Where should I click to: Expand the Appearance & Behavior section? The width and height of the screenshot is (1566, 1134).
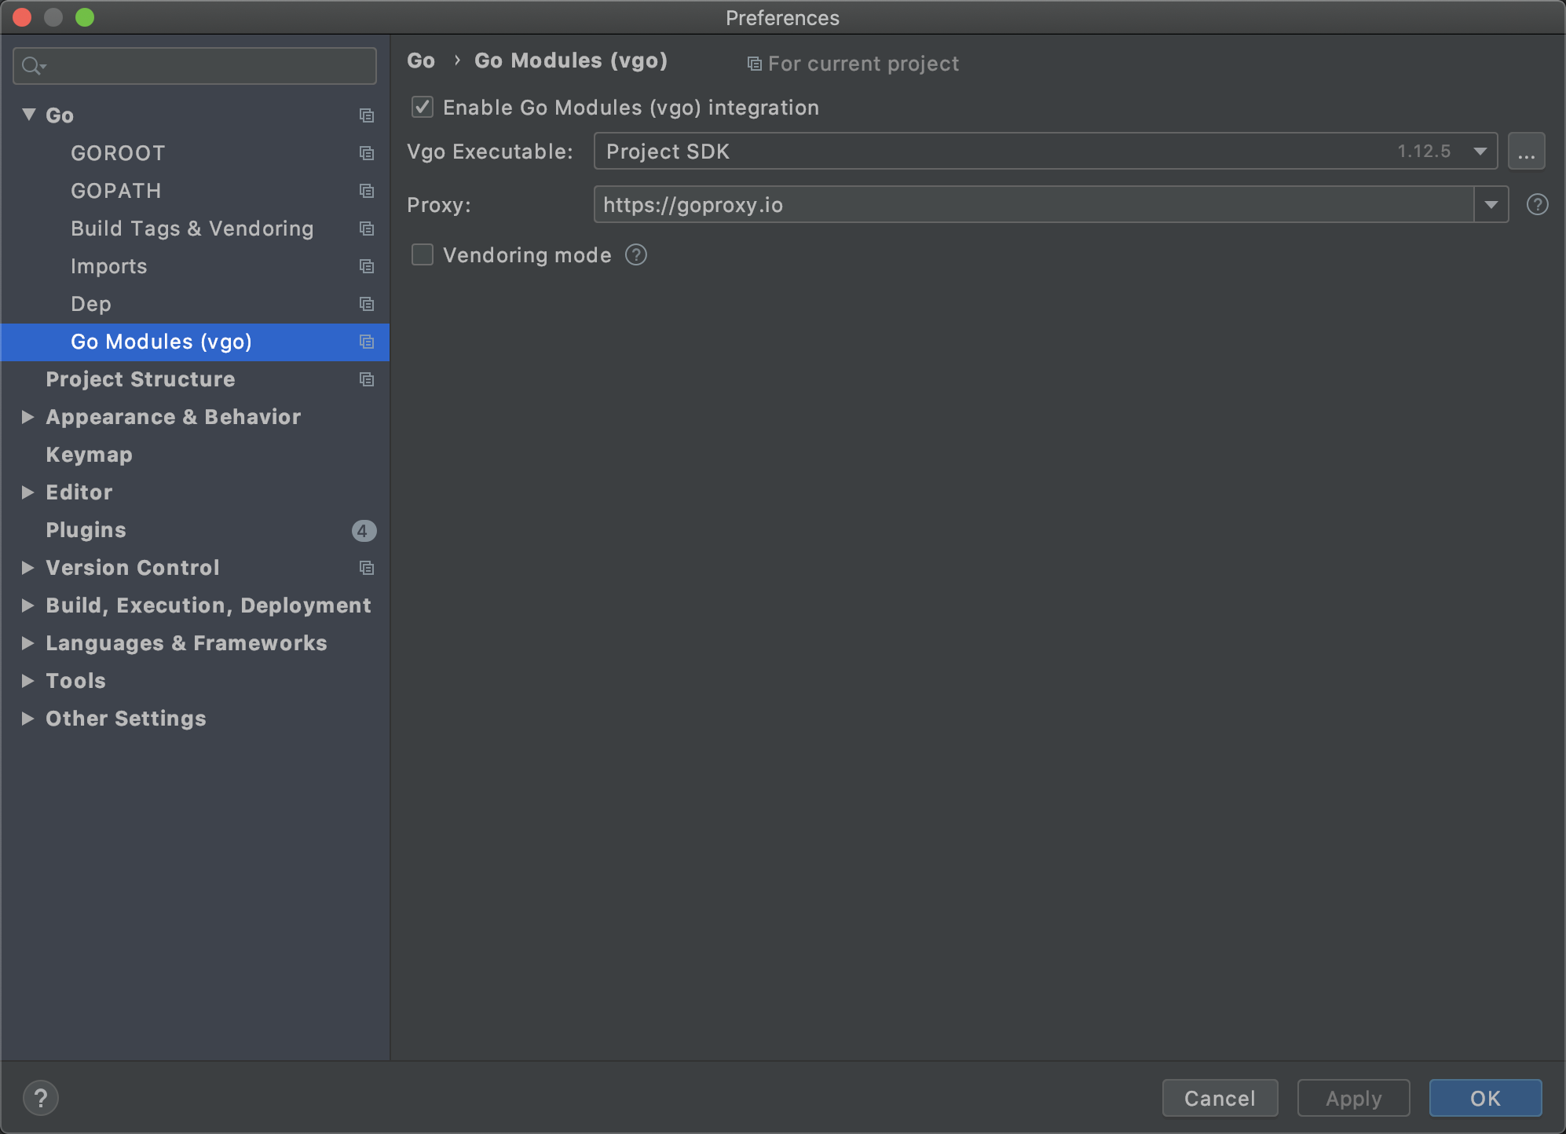(27, 417)
